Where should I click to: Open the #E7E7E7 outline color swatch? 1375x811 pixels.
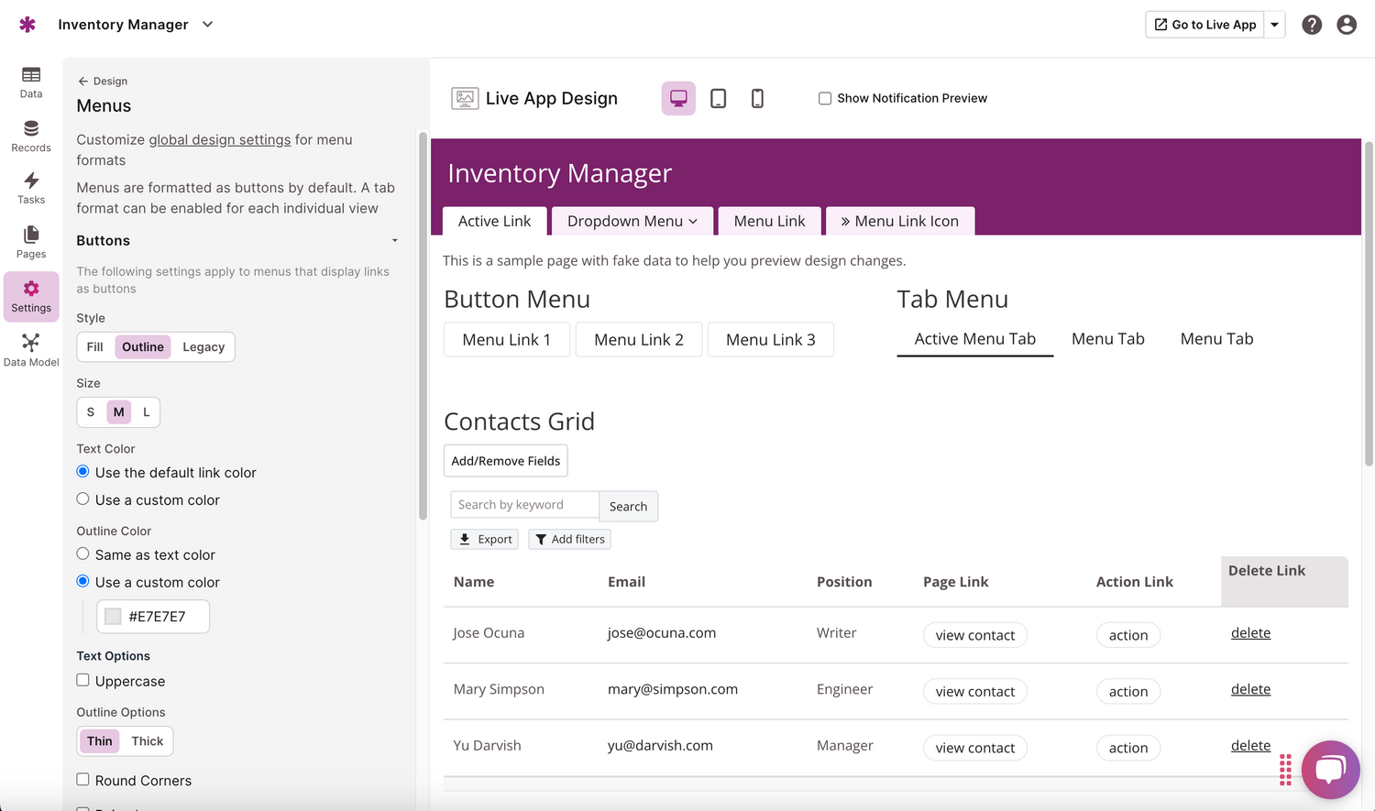(x=114, y=617)
